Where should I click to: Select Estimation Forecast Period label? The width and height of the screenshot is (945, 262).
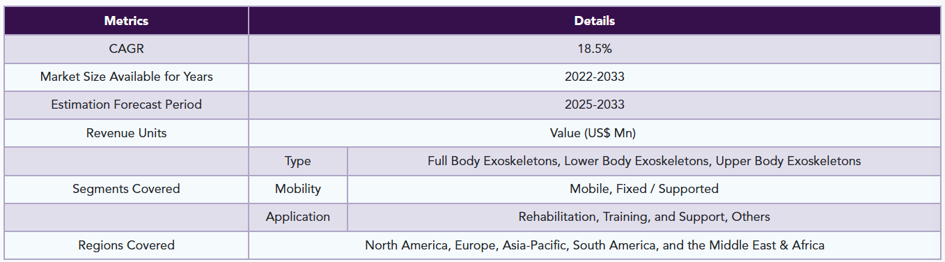pos(126,105)
